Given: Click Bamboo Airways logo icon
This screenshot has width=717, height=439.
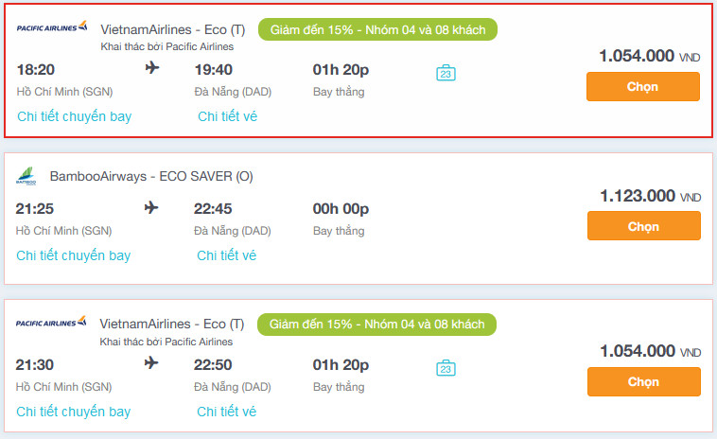Looking at the screenshot, I should point(26,176).
